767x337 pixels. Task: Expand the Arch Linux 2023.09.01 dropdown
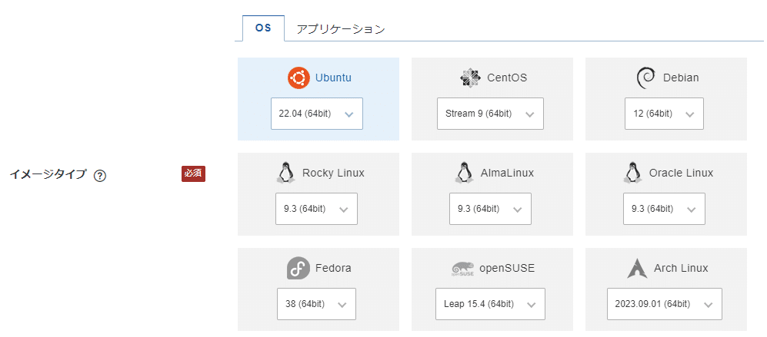[x=665, y=304]
